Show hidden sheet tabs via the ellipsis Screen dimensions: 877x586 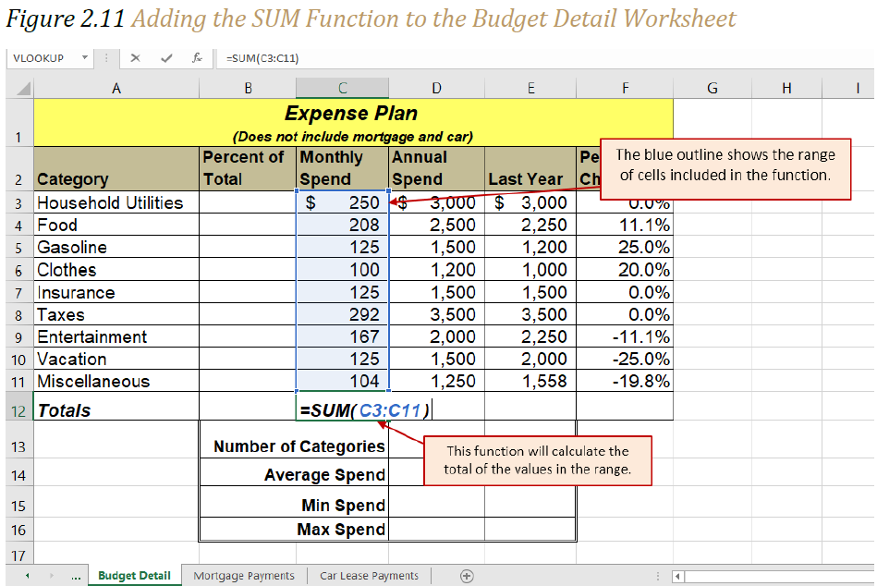(x=76, y=576)
